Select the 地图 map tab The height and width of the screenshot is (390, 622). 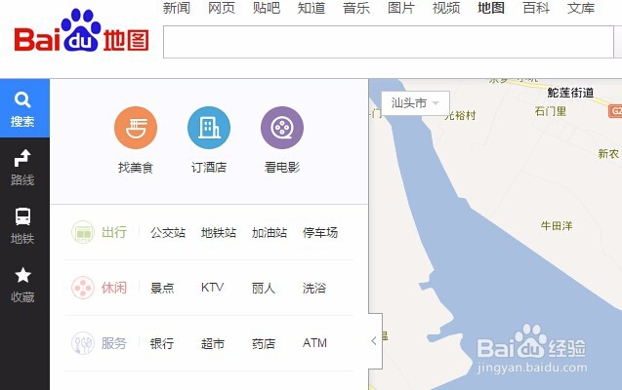click(491, 8)
